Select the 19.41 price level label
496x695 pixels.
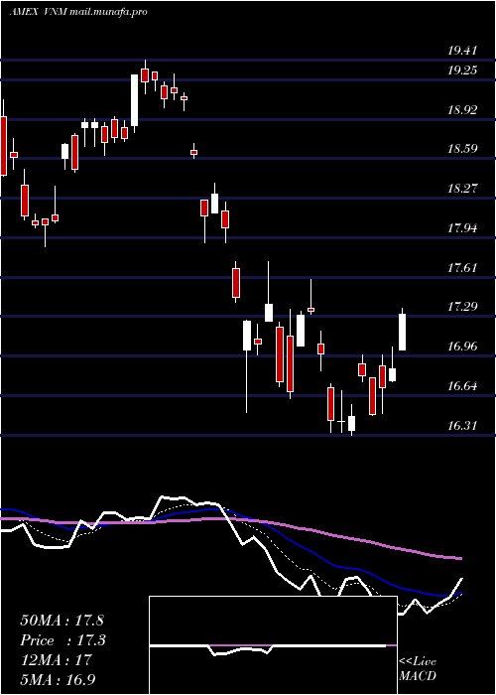point(462,51)
